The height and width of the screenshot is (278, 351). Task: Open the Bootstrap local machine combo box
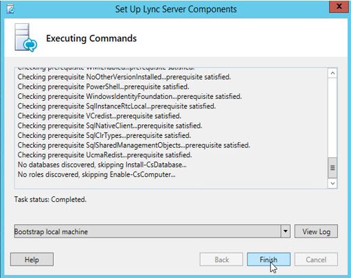pyautogui.click(x=152, y=231)
